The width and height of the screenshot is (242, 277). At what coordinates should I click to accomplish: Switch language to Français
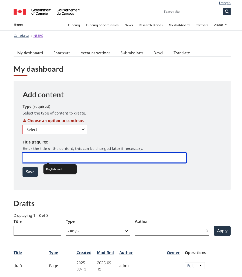coord(225,3)
